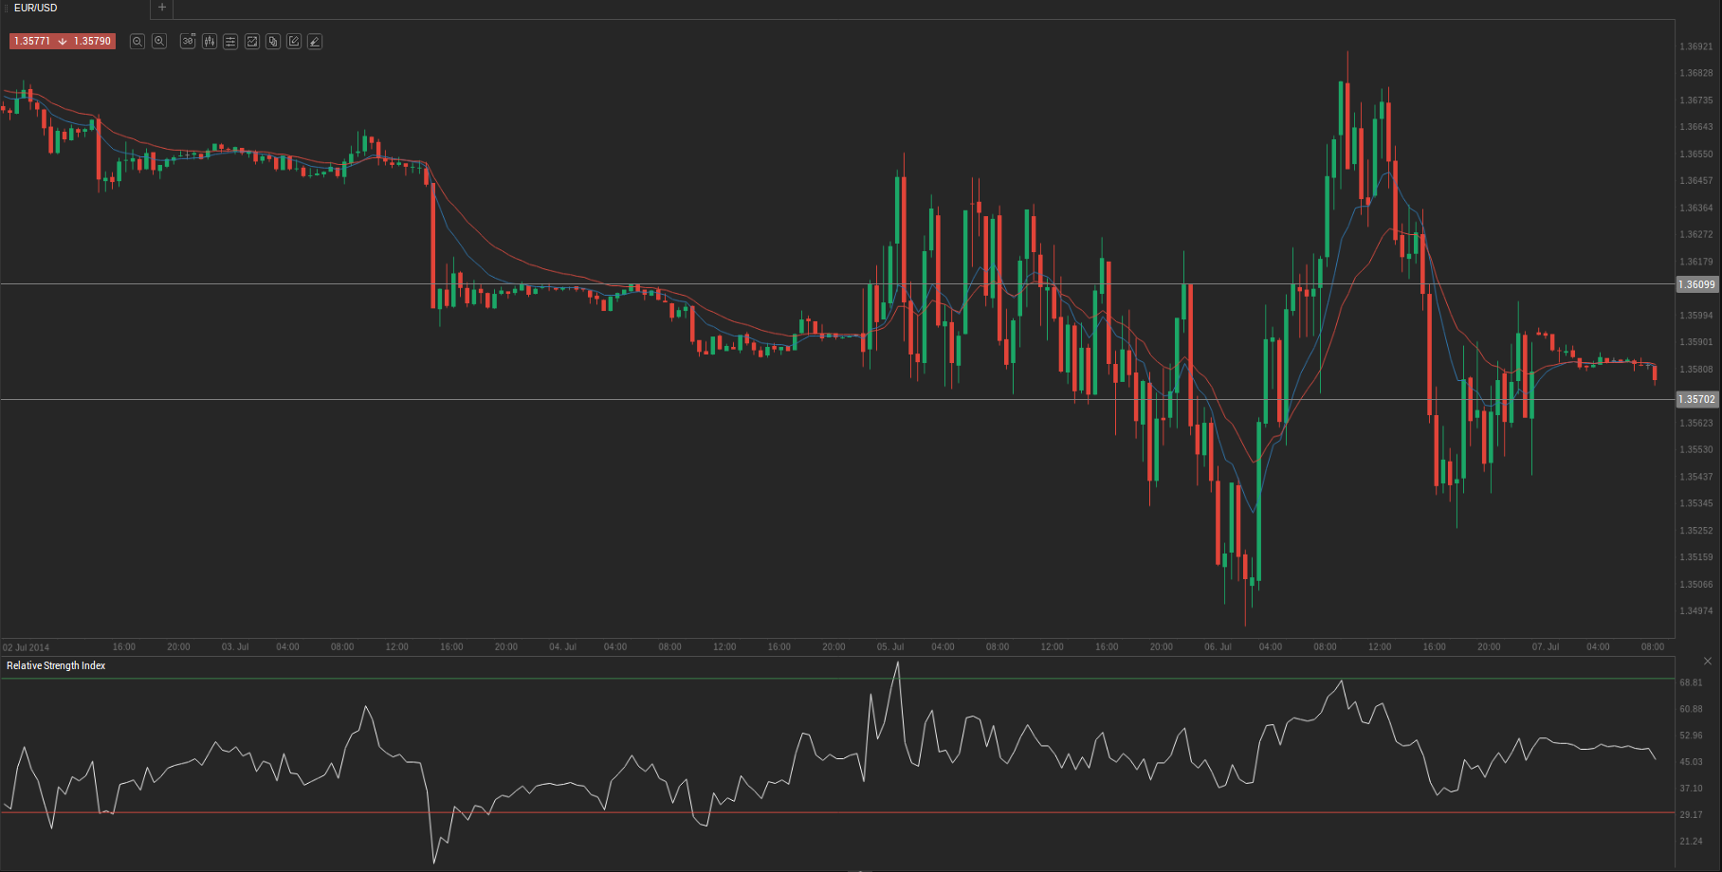Click the 1.35702 horizontal line price label
The image size is (1722, 872).
point(1696,400)
